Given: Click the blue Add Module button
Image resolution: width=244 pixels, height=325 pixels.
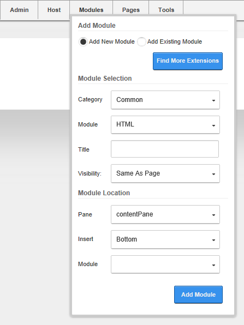Looking at the screenshot, I should point(198,294).
